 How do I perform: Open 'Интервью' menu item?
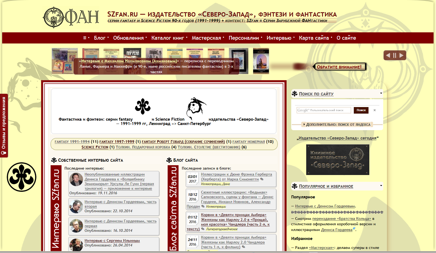pyautogui.click(x=279, y=38)
